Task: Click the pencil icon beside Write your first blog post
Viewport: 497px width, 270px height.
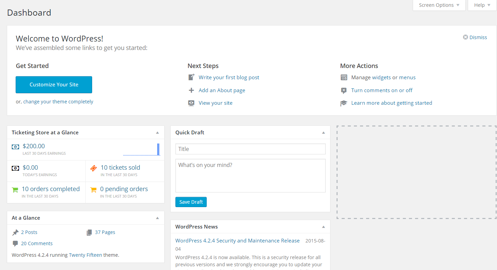Action: 191,77
